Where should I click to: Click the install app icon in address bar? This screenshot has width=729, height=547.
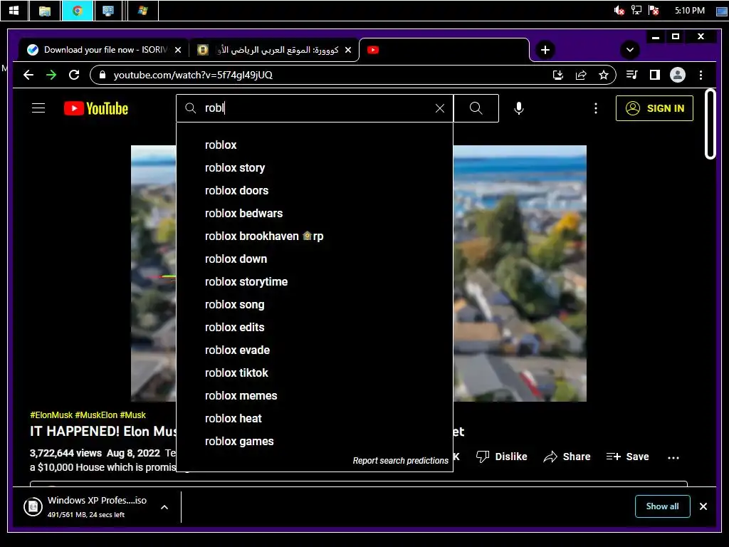click(558, 75)
